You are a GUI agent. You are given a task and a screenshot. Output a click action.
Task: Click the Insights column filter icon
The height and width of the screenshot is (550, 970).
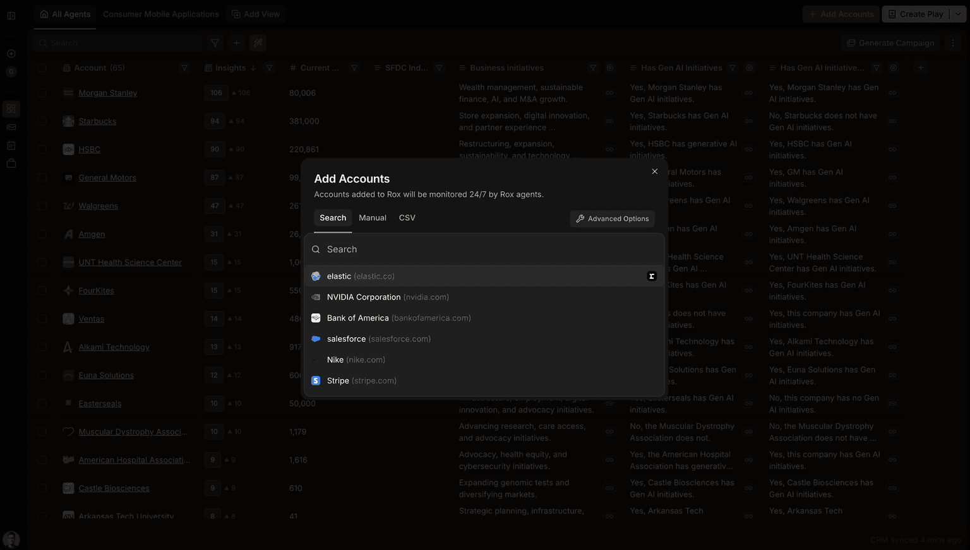[x=269, y=67]
